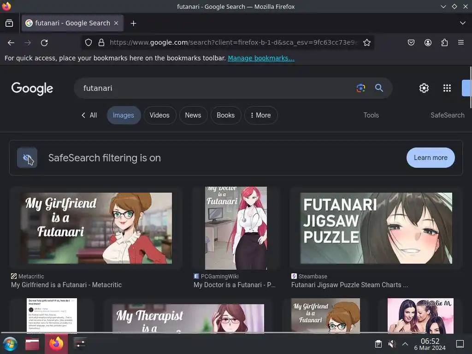Expand hidden system tray icons arrow
Screen dimensions: 472x354
click(405, 344)
